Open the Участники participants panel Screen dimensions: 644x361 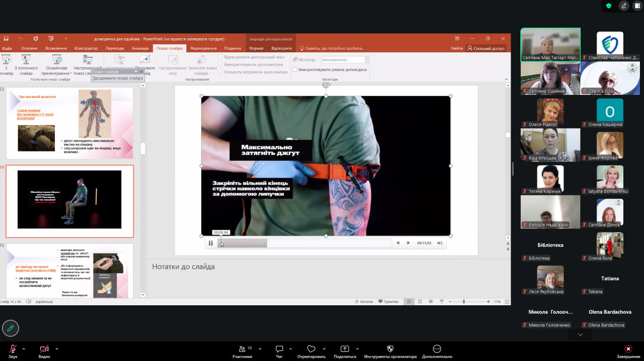(x=242, y=349)
